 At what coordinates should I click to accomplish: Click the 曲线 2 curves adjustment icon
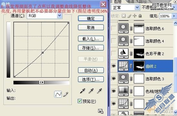[x=123, y=66]
